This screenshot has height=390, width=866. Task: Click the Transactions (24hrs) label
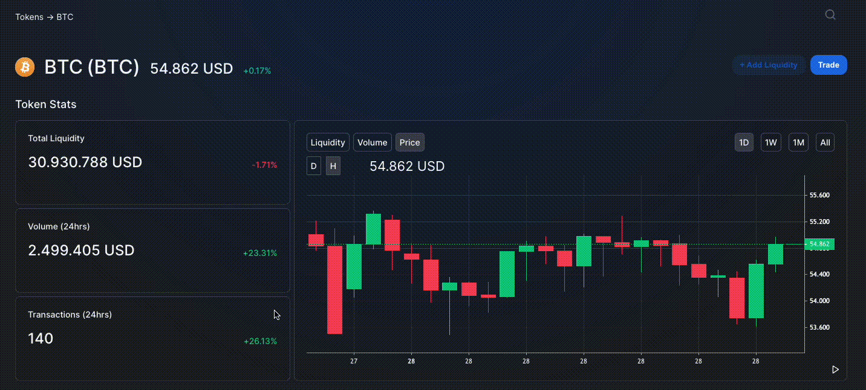[70, 315]
